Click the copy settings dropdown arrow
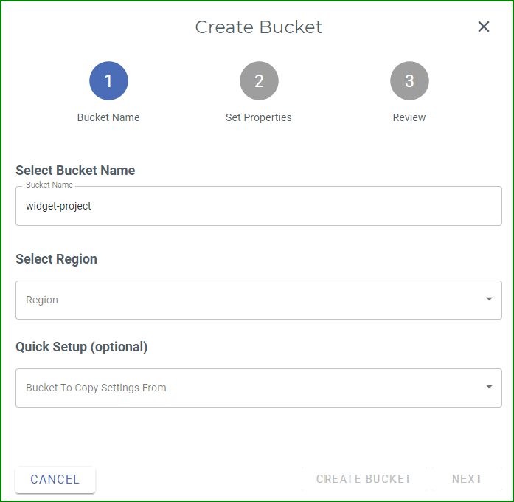The width and height of the screenshot is (514, 502). [489, 387]
